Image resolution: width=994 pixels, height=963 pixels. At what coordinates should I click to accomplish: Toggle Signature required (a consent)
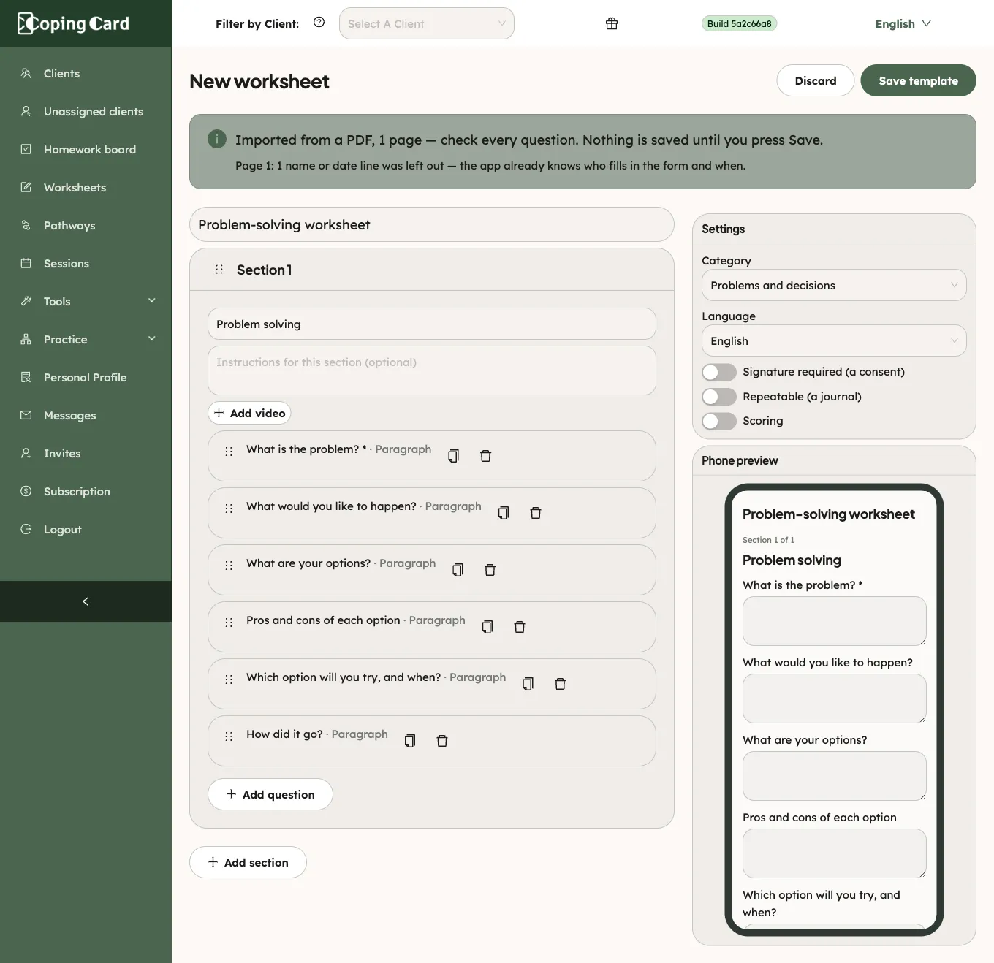(719, 372)
